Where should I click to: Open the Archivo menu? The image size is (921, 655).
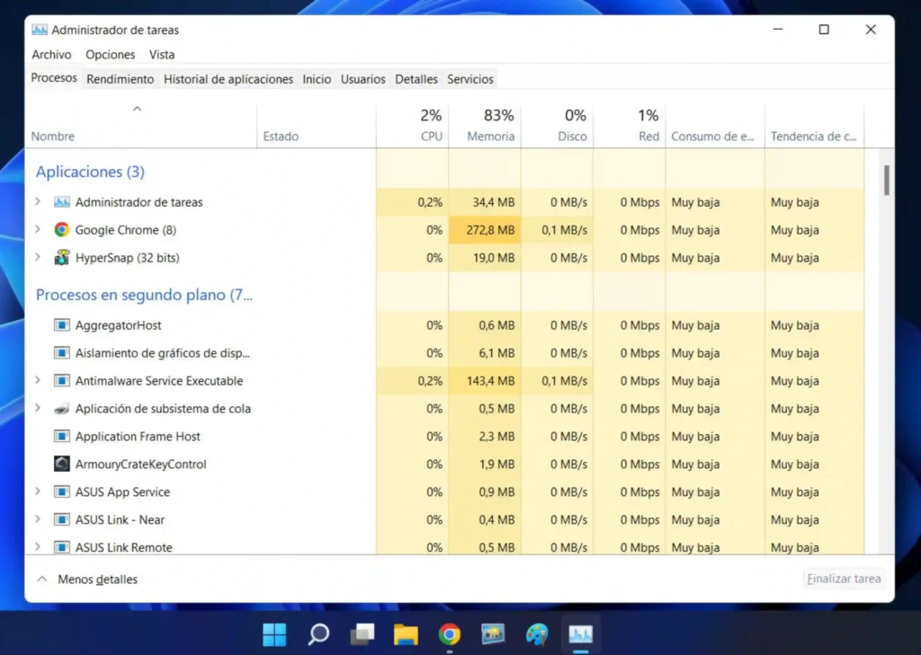coord(51,55)
